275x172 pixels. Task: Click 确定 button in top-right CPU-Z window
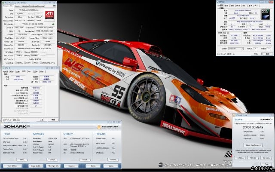[267, 54]
